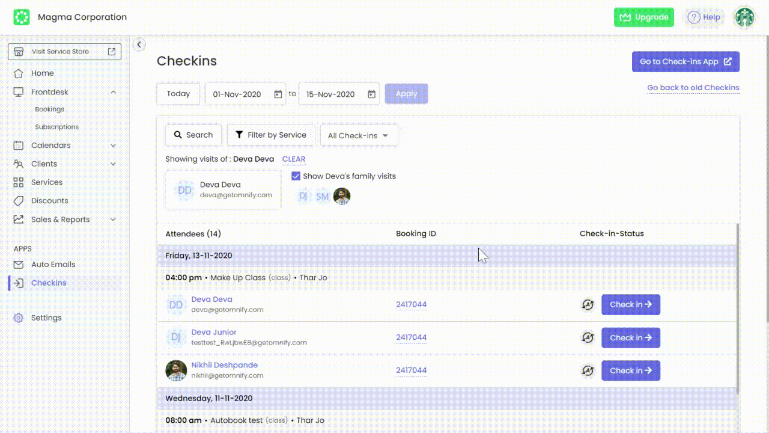Open Subscriptions under Frontdesk

coord(56,127)
